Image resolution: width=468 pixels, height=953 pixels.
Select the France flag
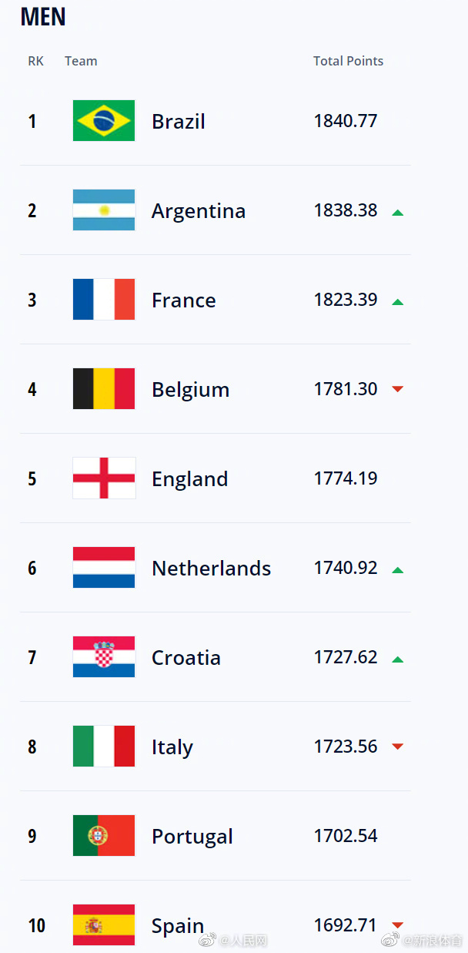104,300
